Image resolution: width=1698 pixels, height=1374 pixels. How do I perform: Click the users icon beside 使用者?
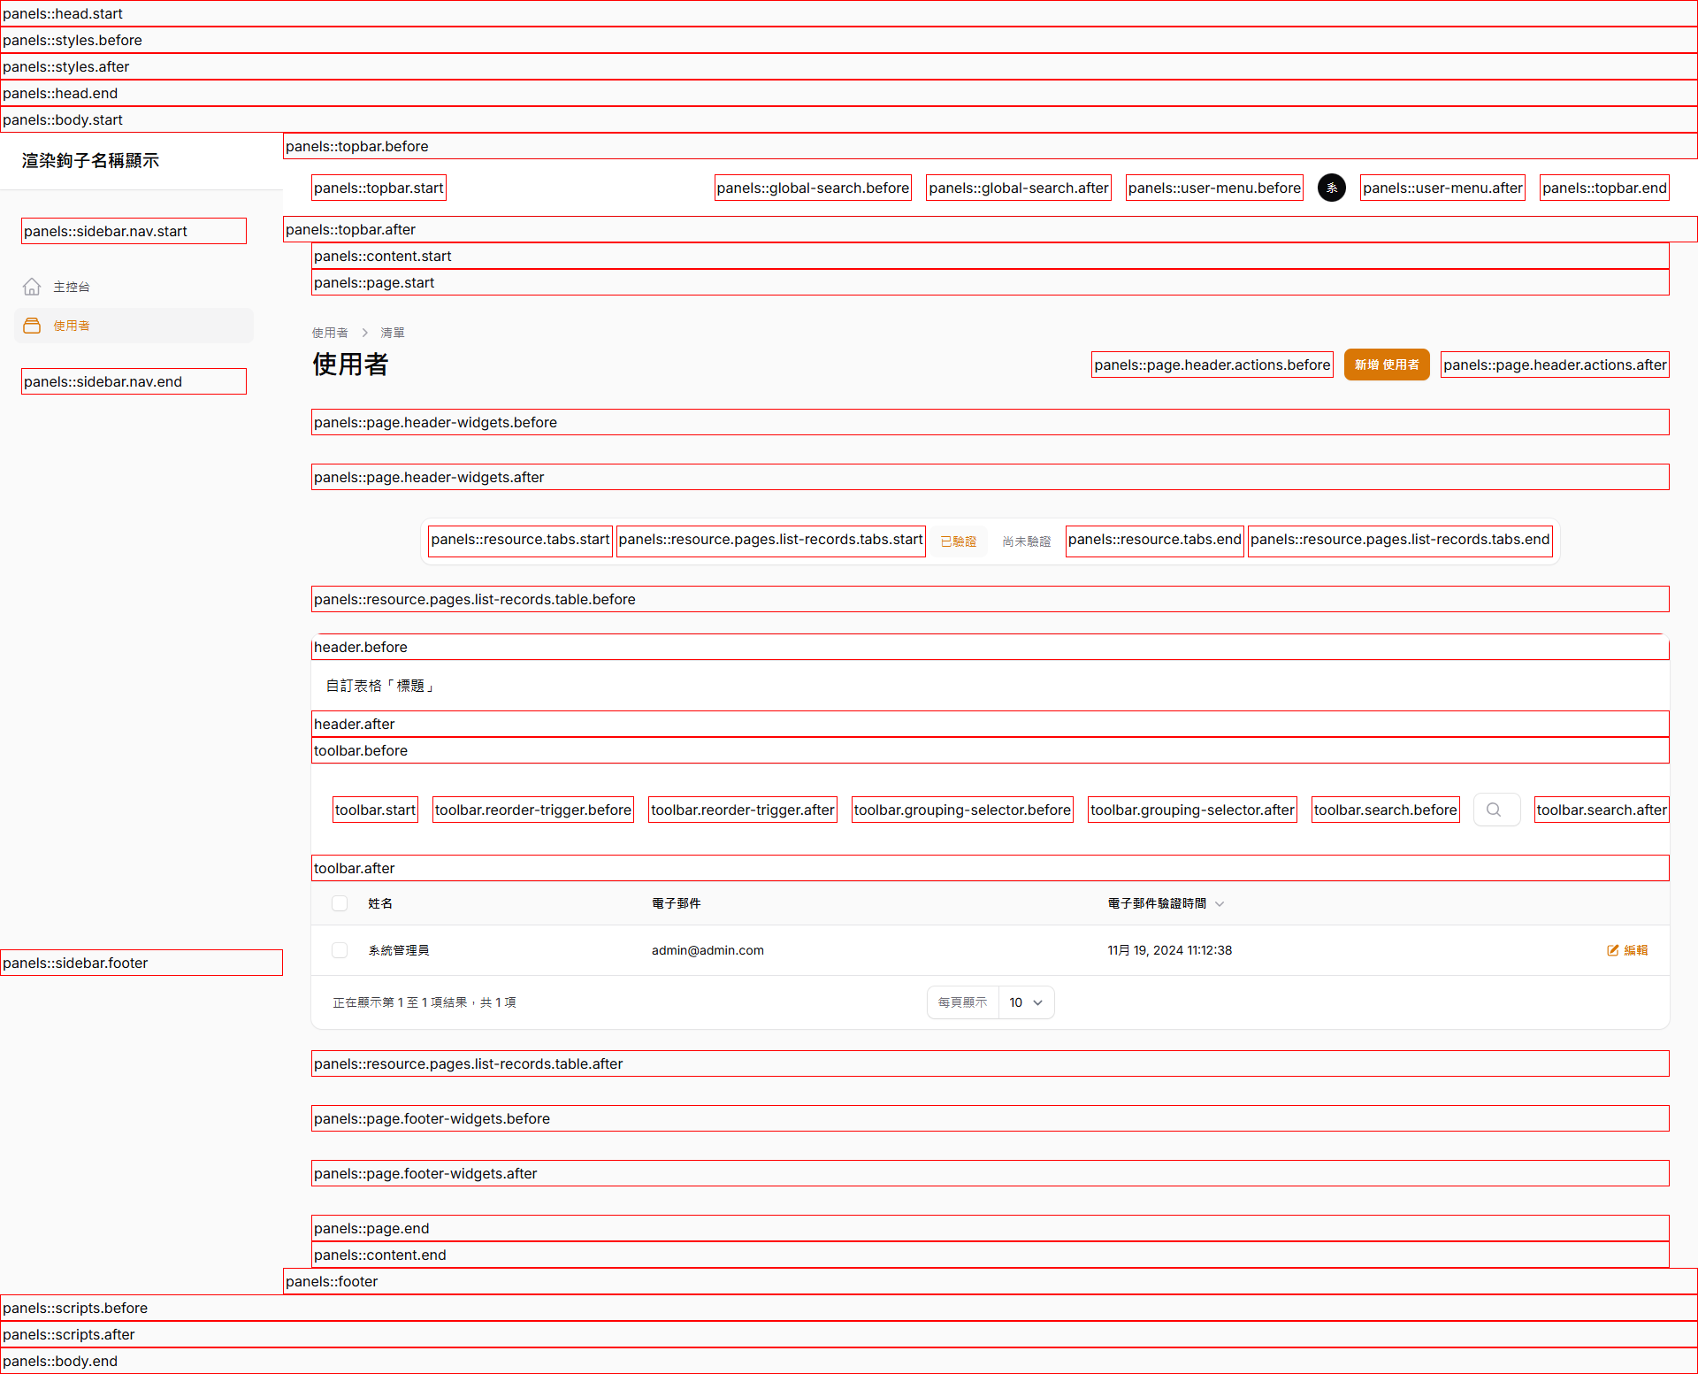tap(32, 326)
